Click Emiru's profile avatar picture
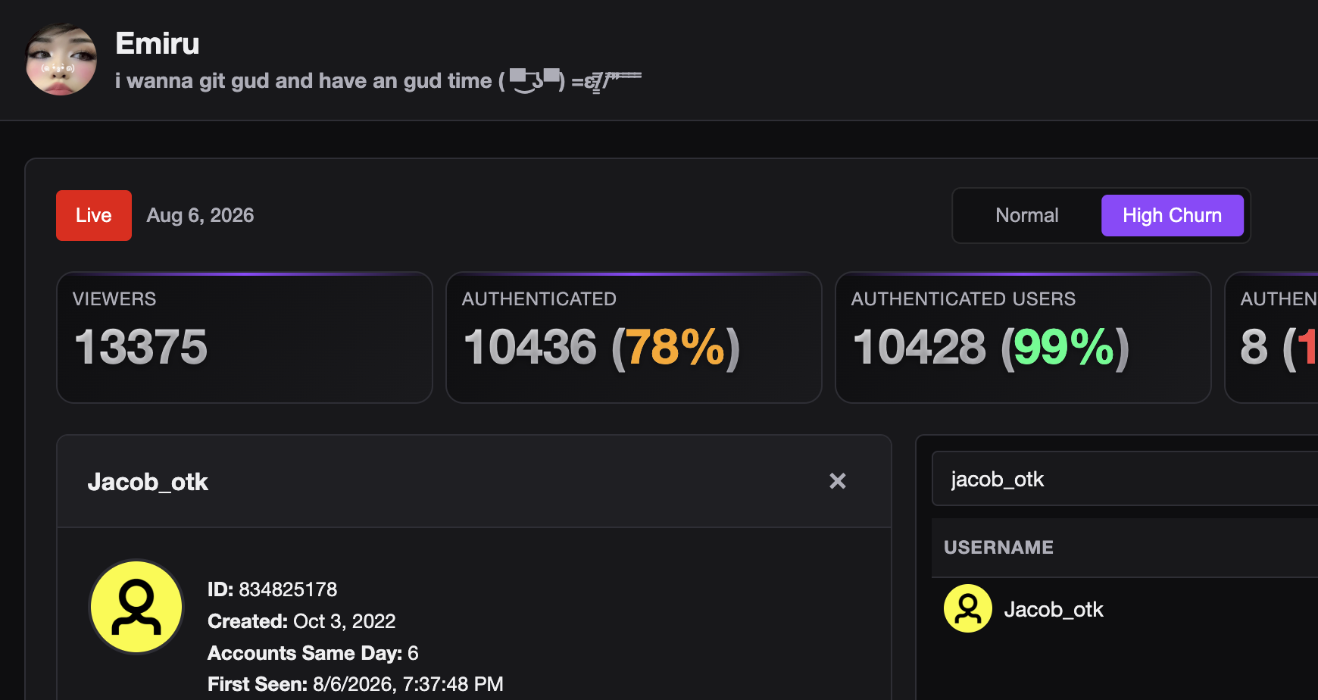 pos(61,59)
